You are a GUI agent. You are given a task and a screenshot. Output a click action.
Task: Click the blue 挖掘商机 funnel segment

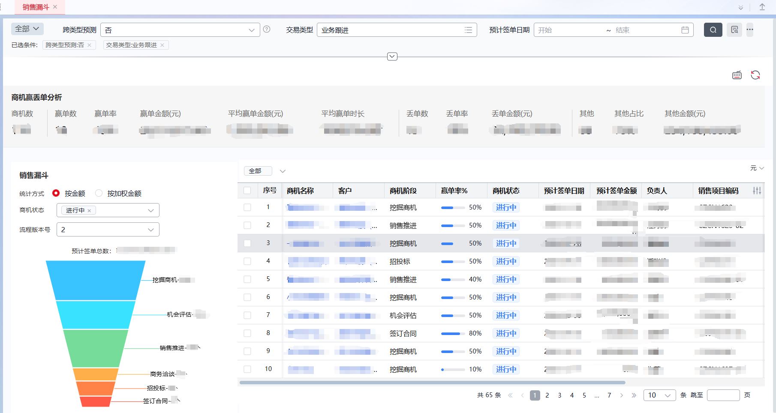point(95,280)
